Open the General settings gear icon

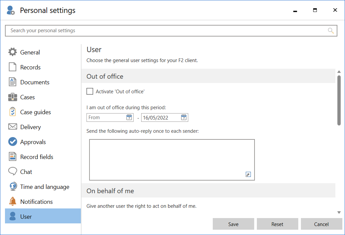(13, 52)
